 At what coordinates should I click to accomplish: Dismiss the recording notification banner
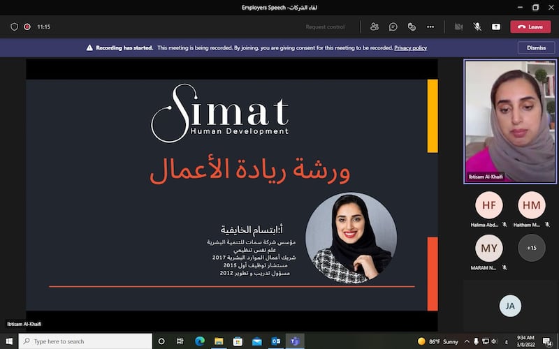click(x=536, y=47)
